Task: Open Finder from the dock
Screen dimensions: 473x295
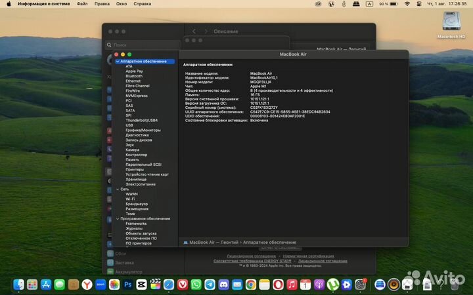Action: [x=19, y=285]
